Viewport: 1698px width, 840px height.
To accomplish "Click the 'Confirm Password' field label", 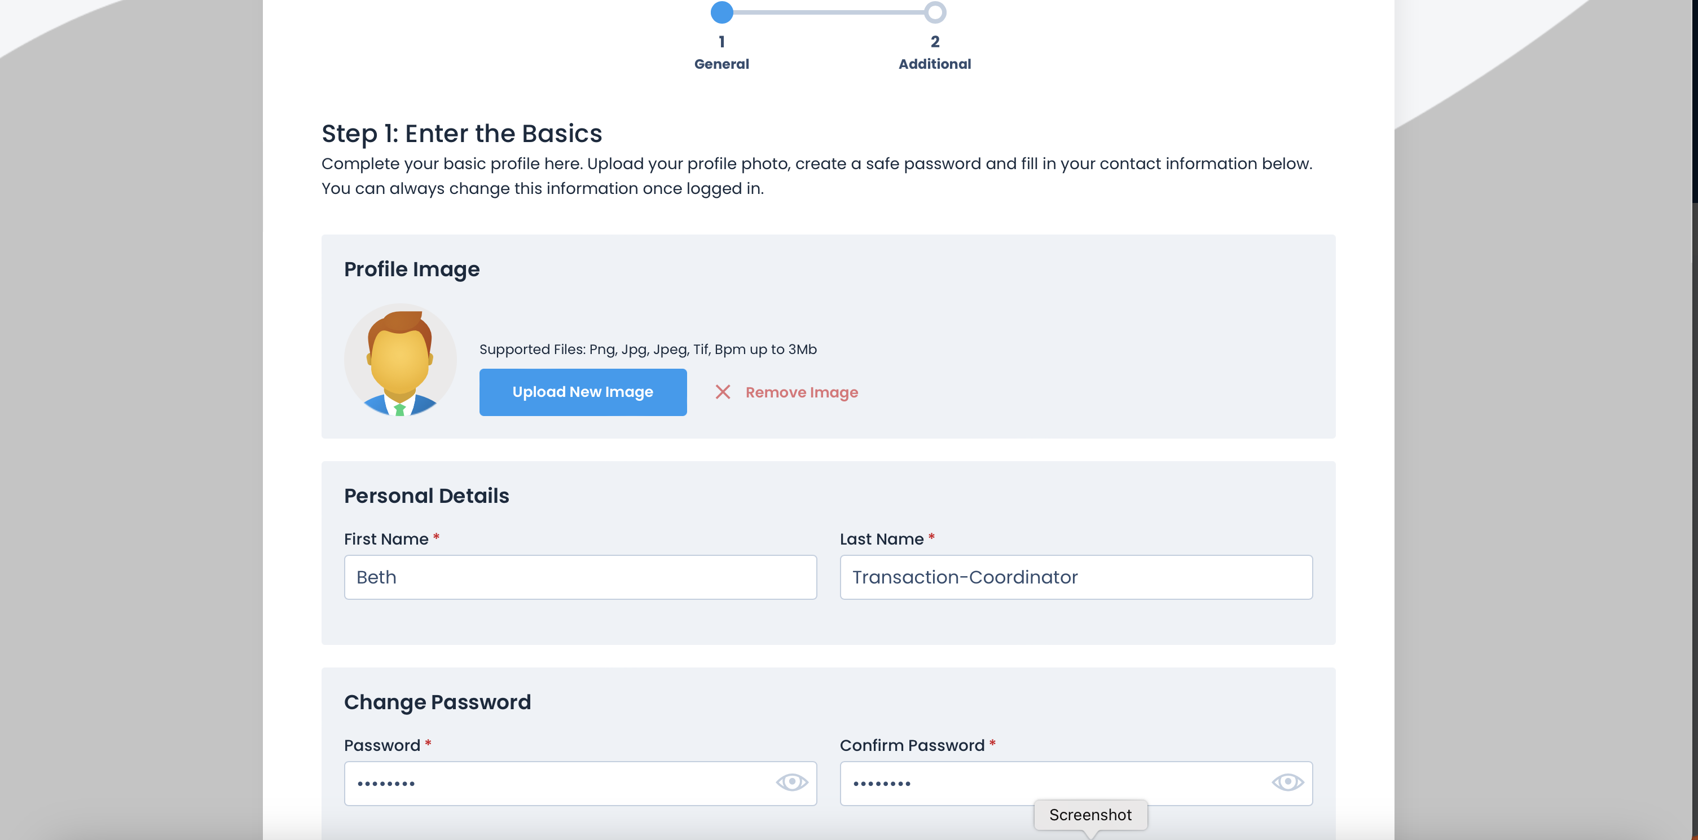I will coord(912,745).
